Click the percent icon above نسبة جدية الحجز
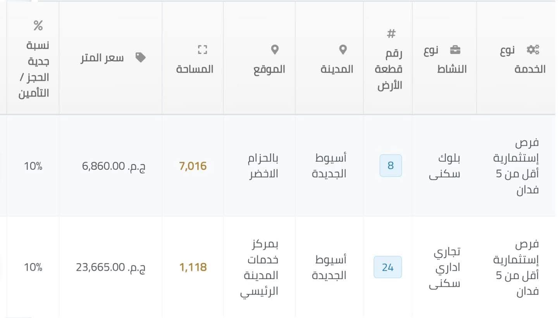Image resolution: width=558 pixels, height=318 pixels. point(38,26)
